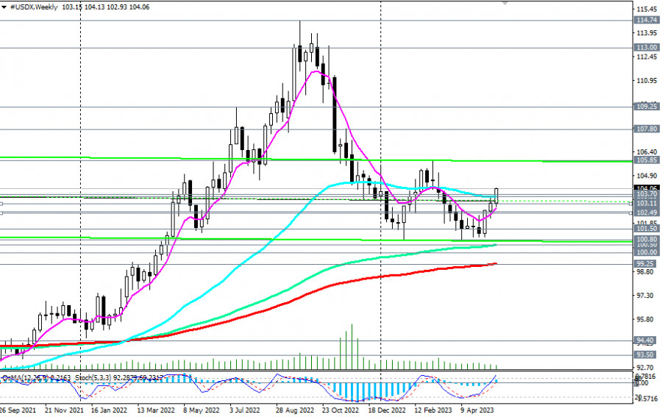Image resolution: width=662 pixels, height=417 pixels.
Task: Click the 109.25 horizontal level label
Action: tap(646, 107)
